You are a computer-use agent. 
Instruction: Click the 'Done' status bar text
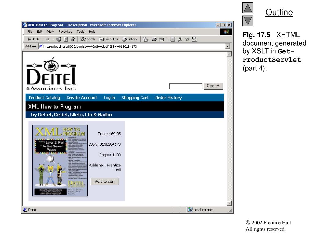[32, 210]
